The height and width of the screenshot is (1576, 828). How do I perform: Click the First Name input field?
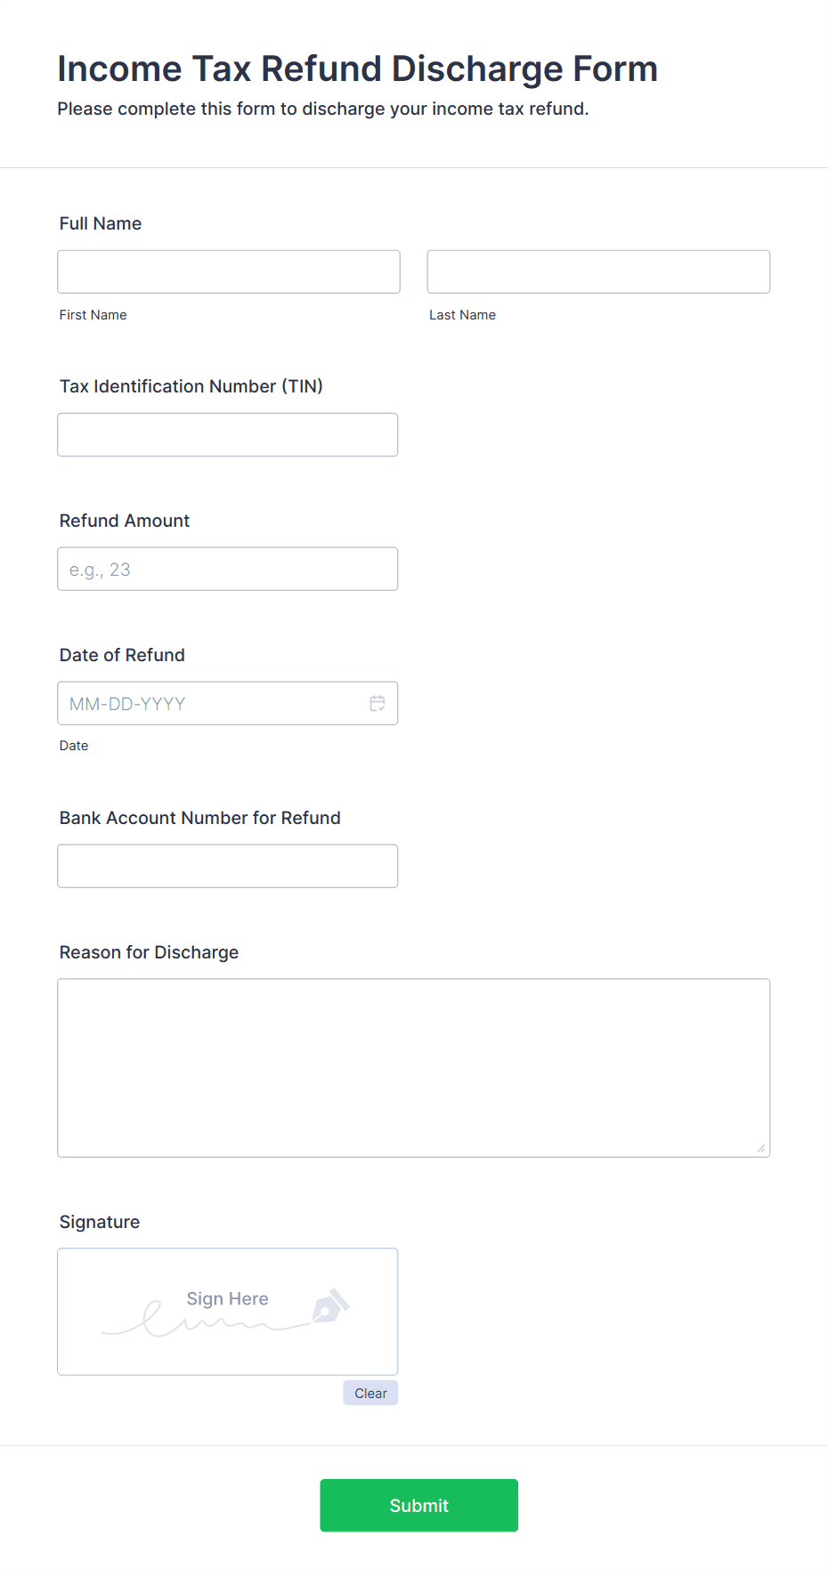click(229, 271)
